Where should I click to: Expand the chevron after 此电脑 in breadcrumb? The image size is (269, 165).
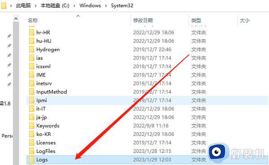click(36, 6)
